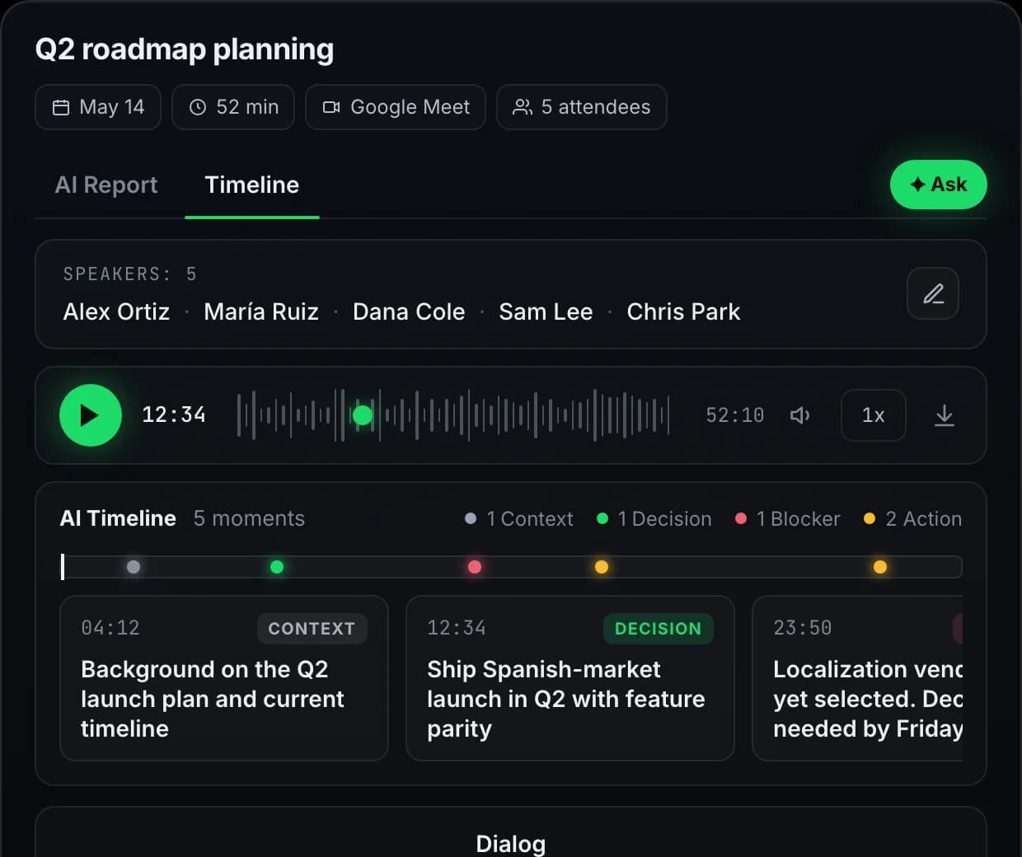Click the CONTEXT tag badge
1022x857 pixels.
(x=312, y=629)
